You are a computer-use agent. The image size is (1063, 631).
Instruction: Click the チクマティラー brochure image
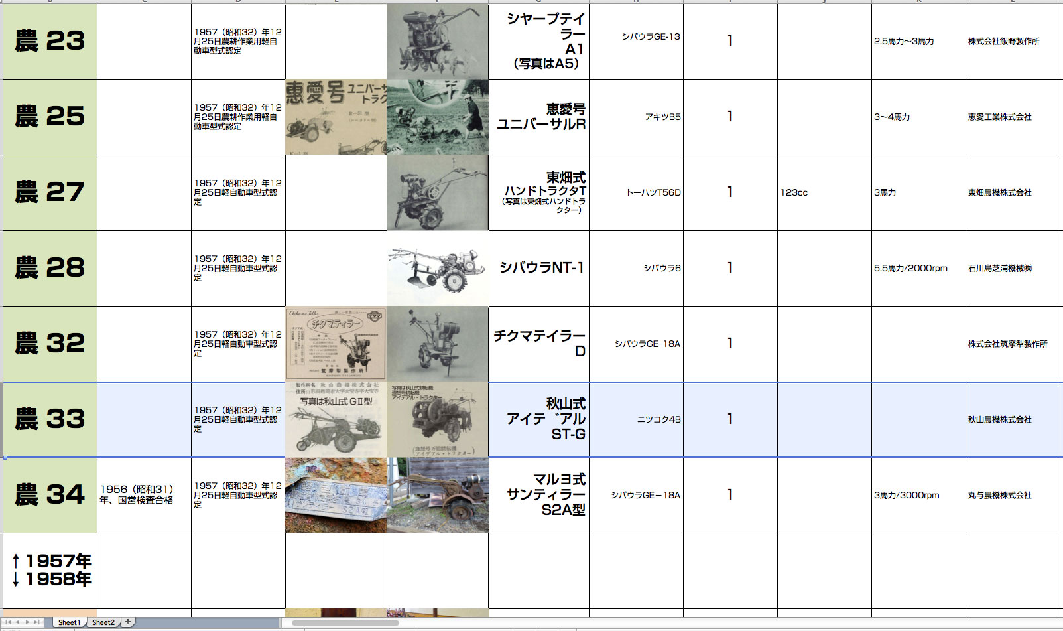[x=336, y=344]
